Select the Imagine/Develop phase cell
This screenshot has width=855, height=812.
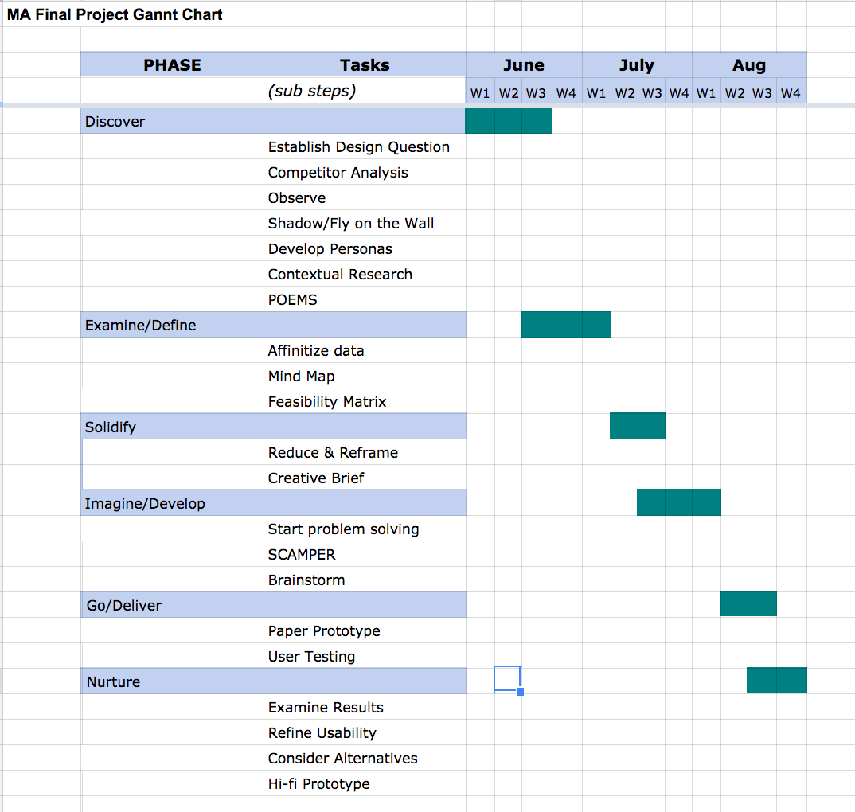pyautogui.click(x=172, y=503)
